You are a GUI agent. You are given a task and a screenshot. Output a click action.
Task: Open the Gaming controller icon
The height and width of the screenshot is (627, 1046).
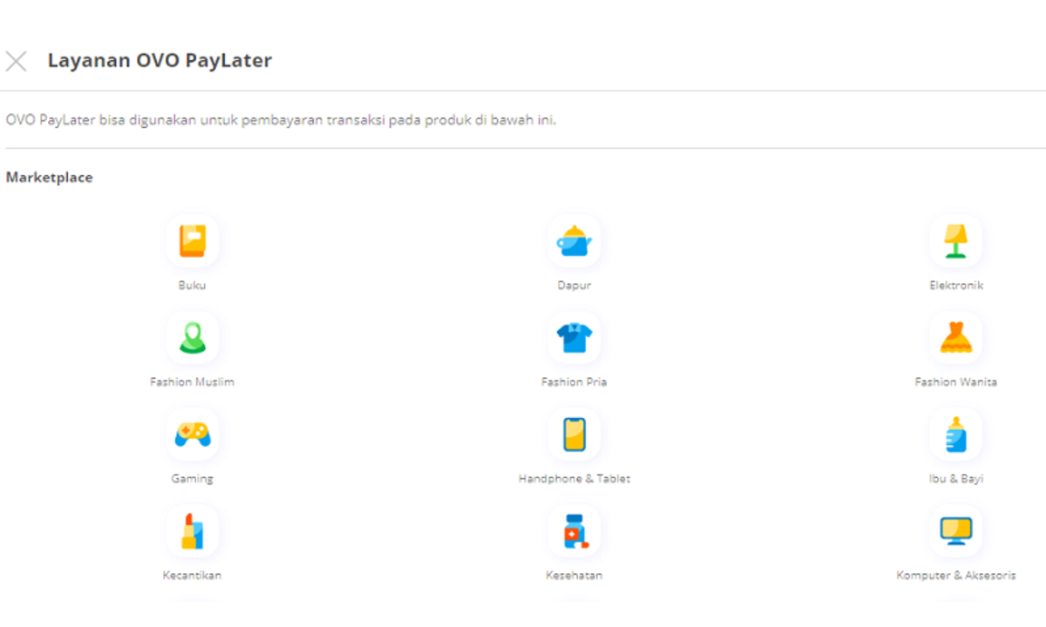[192, 435]
